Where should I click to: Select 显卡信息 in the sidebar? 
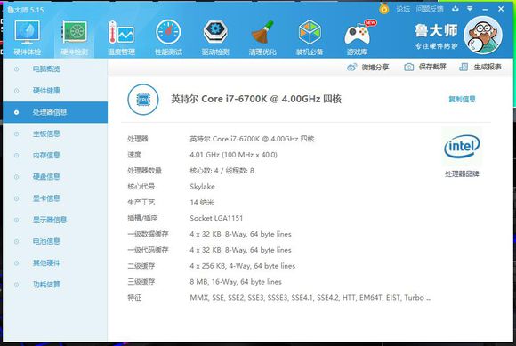pos(55,198)
